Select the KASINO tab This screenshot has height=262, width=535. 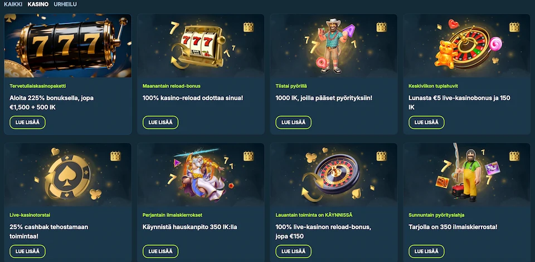[38, 4]
